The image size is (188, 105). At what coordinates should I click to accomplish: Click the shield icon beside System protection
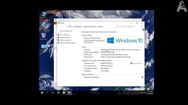click(58, 40)
